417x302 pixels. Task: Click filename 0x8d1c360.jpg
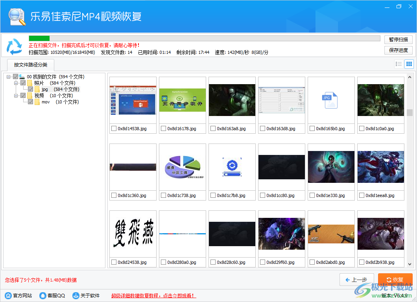pos(132,195)
